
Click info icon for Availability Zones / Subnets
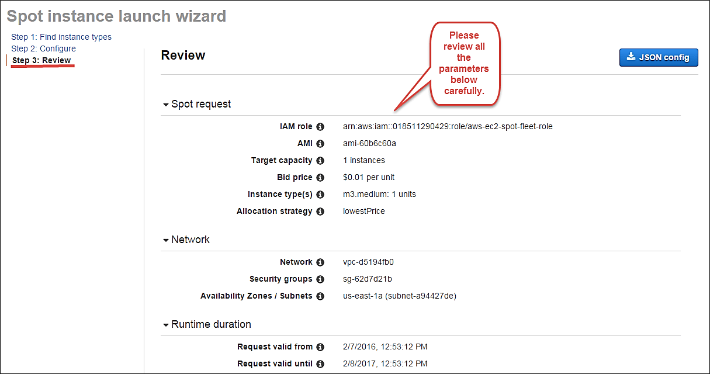(320, 296)
